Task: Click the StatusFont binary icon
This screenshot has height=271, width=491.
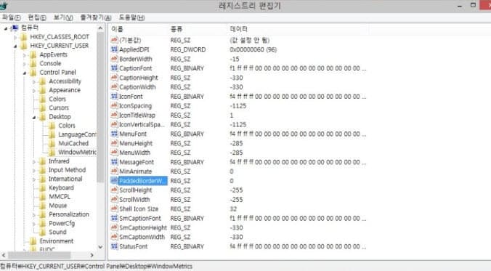Action: pyautogui.click(x=114, y=246)
